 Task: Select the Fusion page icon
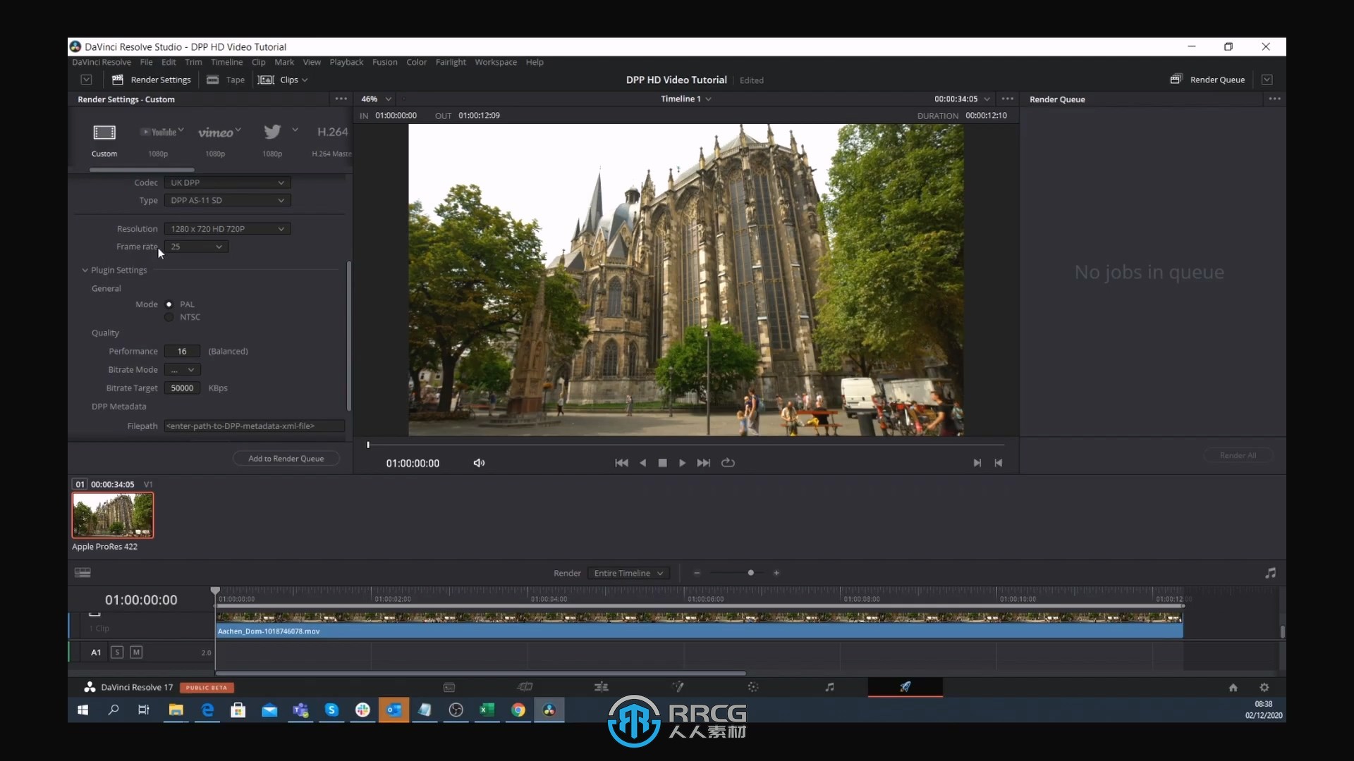pos(677,687)
